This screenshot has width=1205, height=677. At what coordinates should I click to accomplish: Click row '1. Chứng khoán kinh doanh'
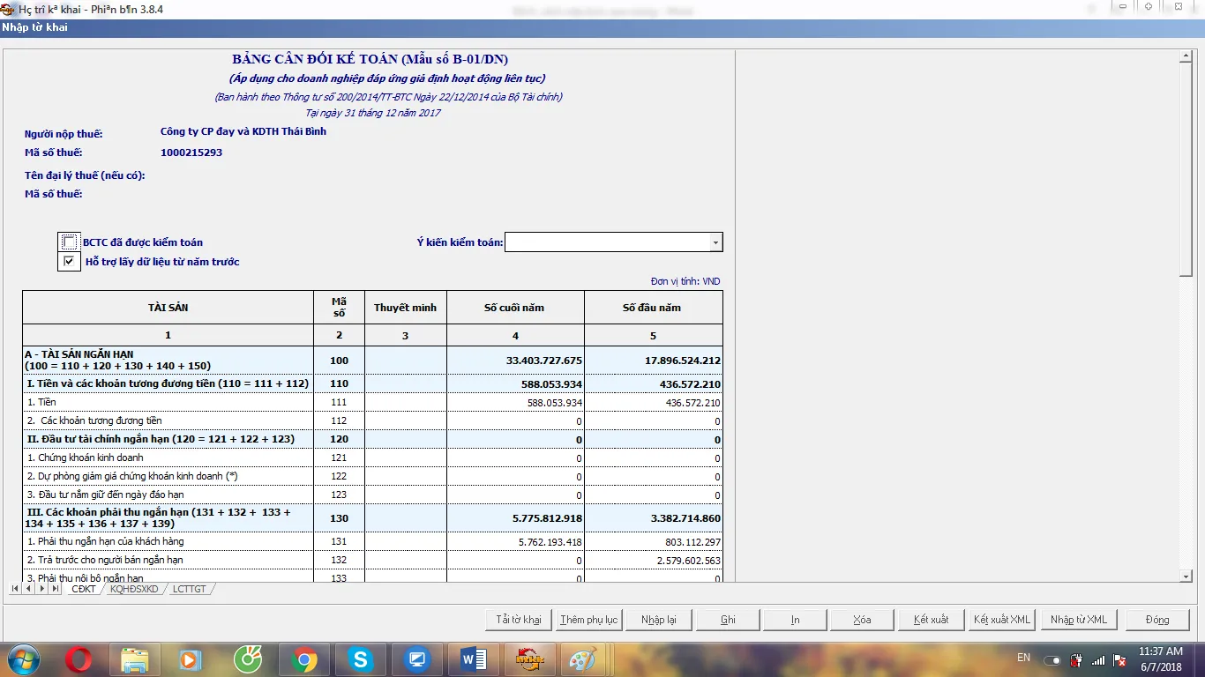pos(168,458)
